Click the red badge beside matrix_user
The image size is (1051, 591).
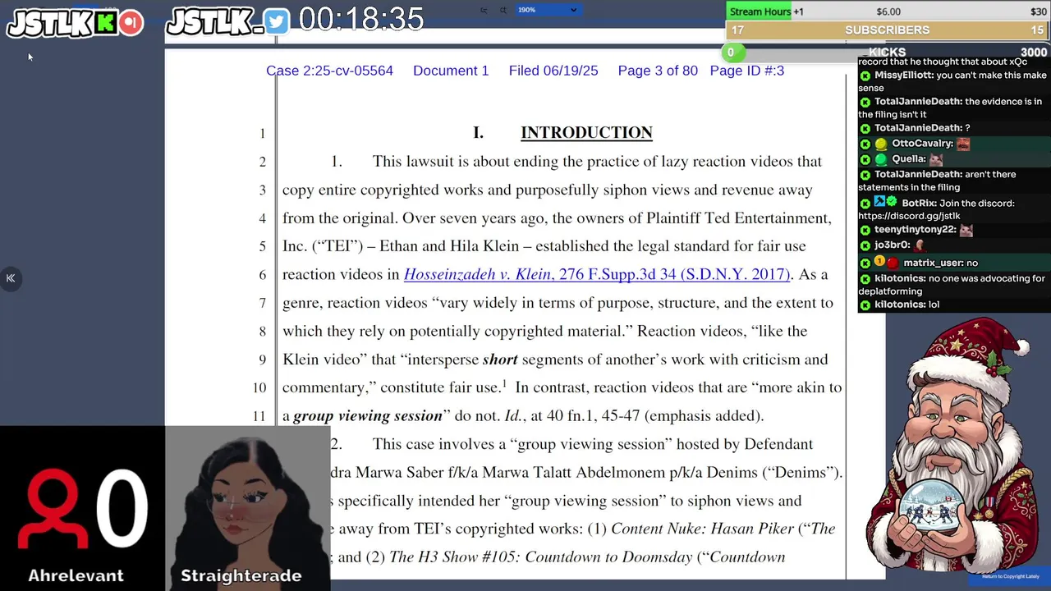click(893, 263)
